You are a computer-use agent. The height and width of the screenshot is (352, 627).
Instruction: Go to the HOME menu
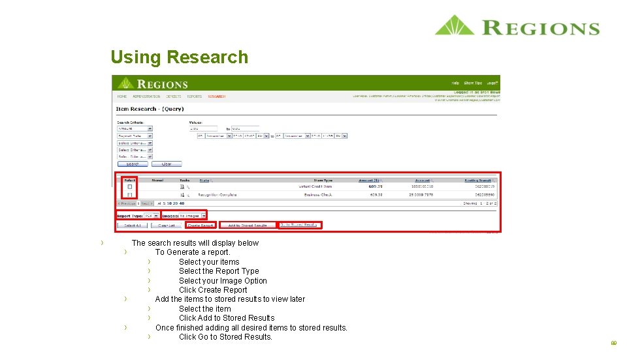click(x=122, y=96)
